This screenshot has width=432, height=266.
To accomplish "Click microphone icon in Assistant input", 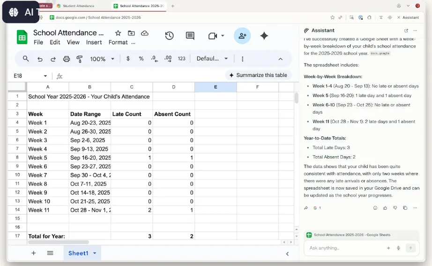I will click(398, 248).
